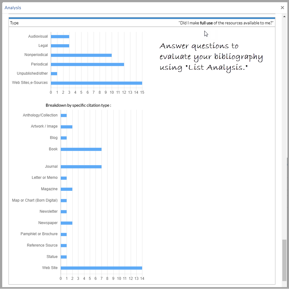Click the Analysis dialog title
The height and width of the screenshot is (289, 289).
coord(13,7)
